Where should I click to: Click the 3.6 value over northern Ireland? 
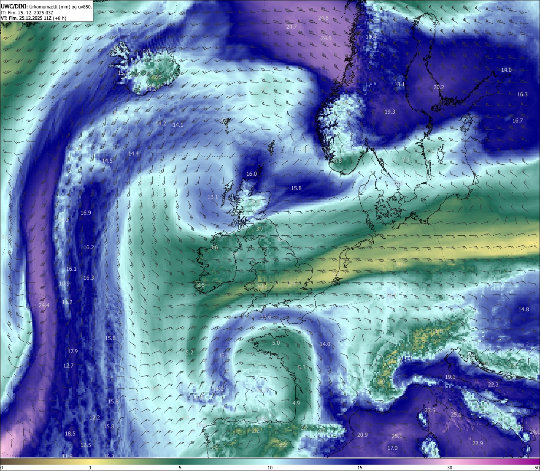click(214, 248)
